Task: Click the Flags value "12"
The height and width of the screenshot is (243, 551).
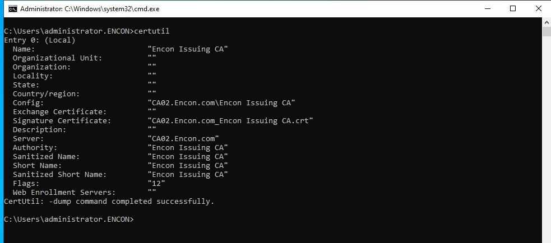Action: coord(156,184)
